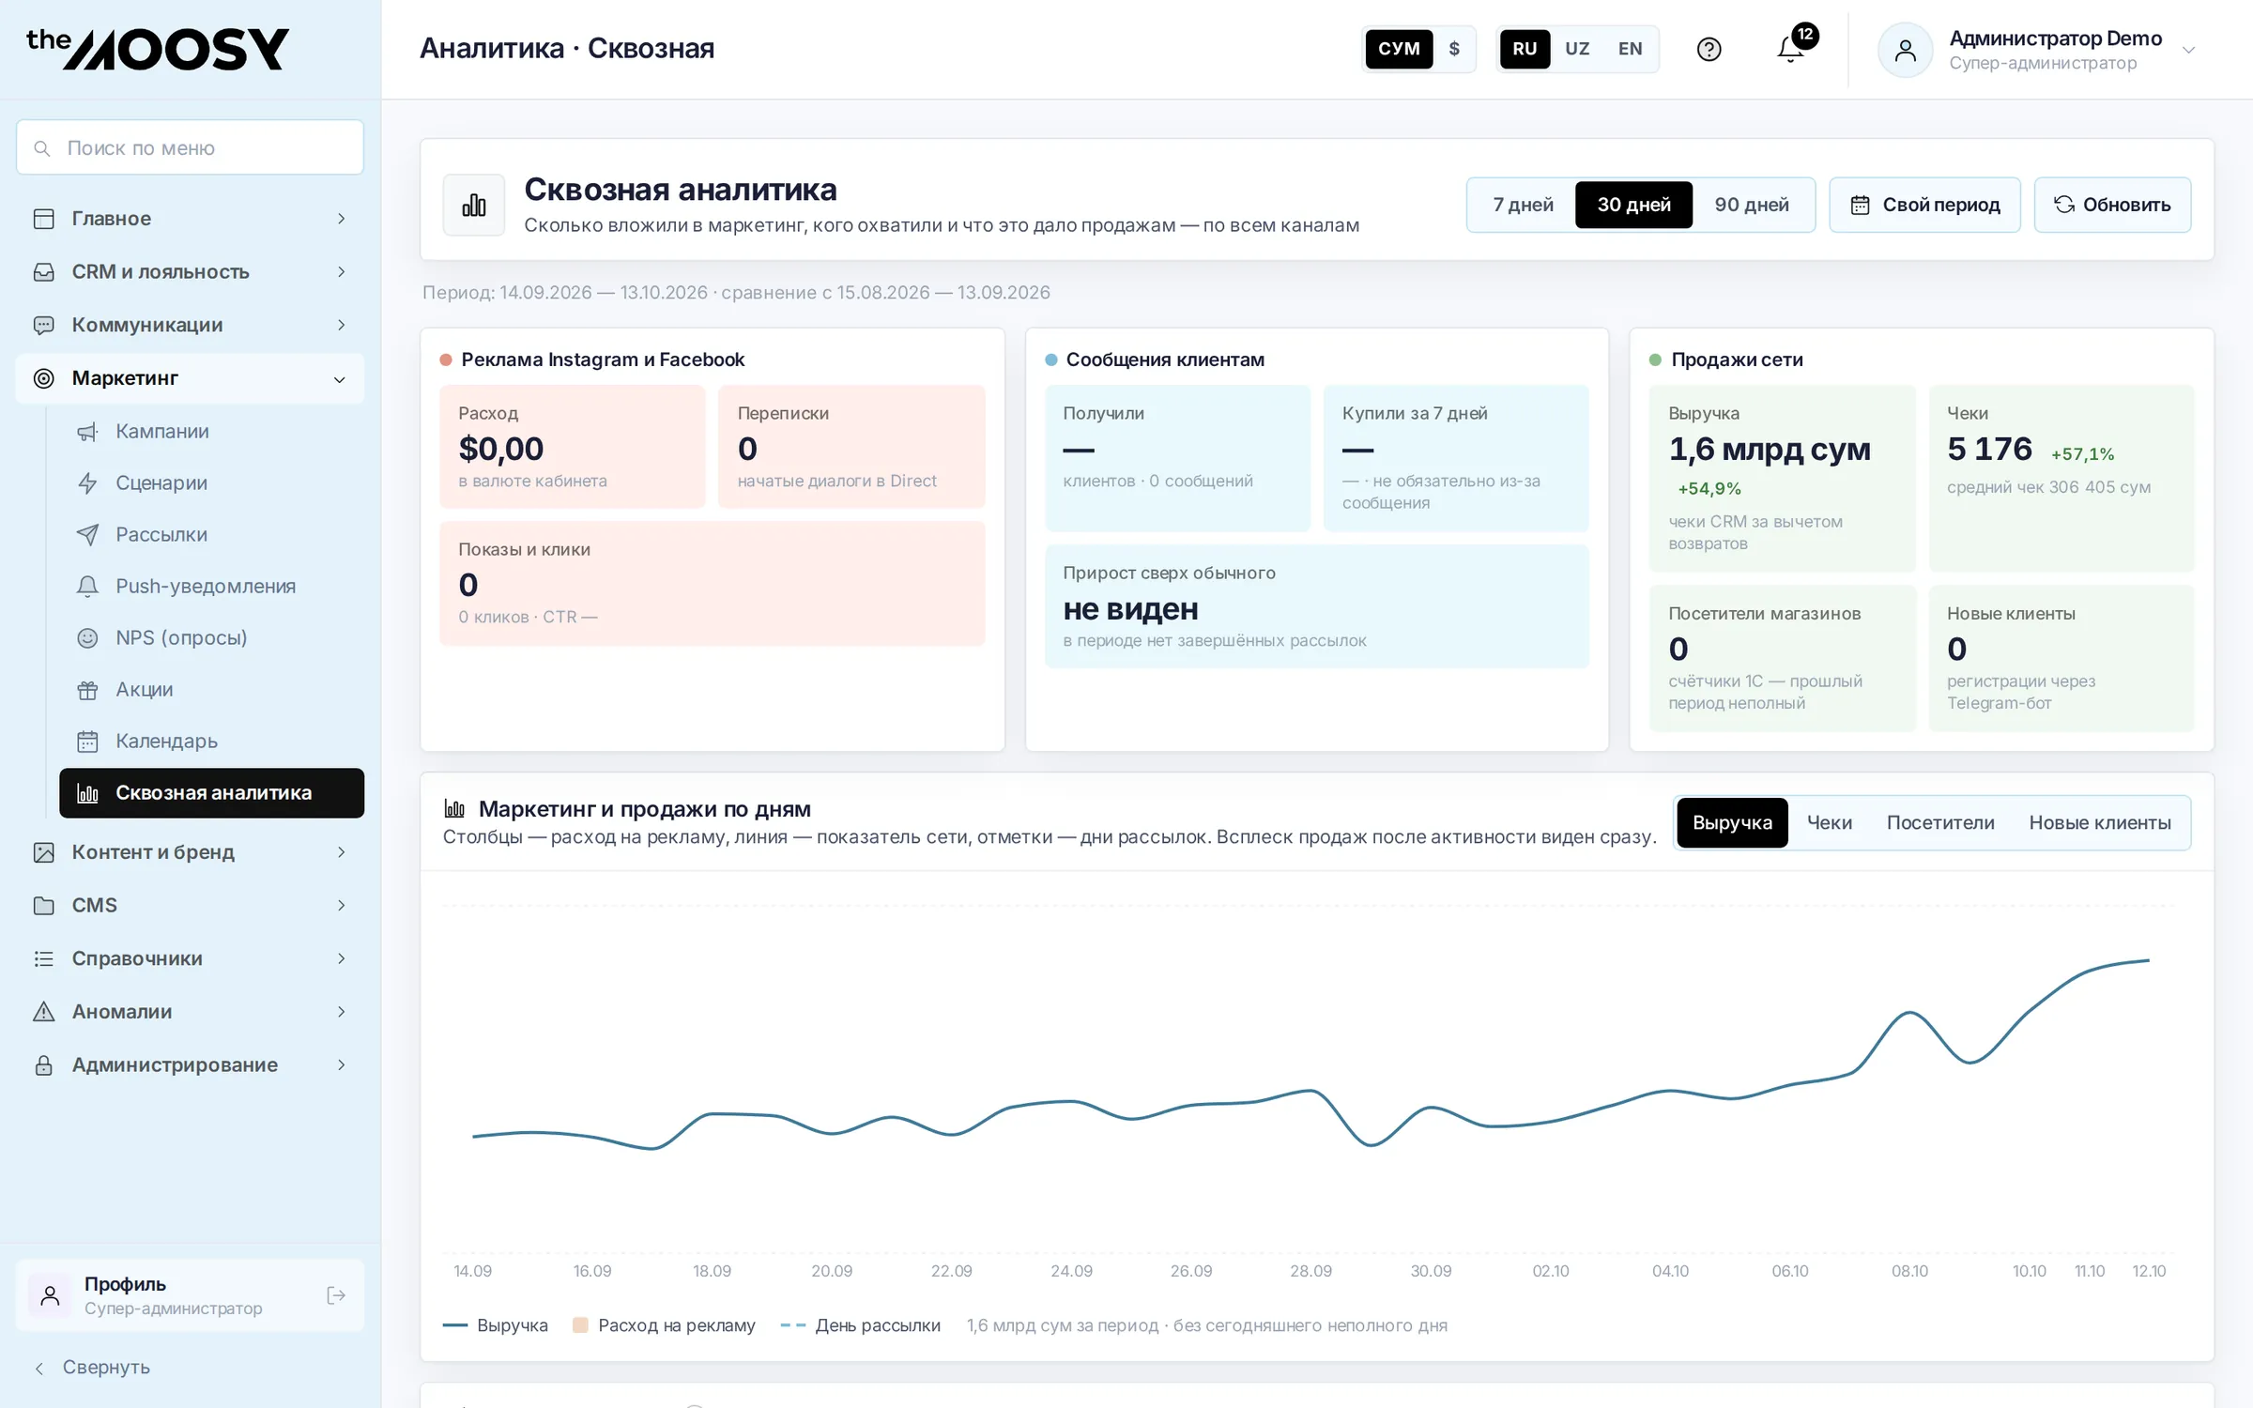Expand the Коммуникации section
This screenshot has width=2253, height=1408.
coord(190,325)
